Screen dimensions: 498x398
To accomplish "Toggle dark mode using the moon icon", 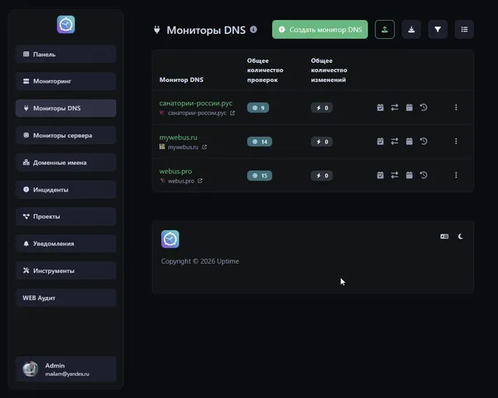I will point(461,236).
